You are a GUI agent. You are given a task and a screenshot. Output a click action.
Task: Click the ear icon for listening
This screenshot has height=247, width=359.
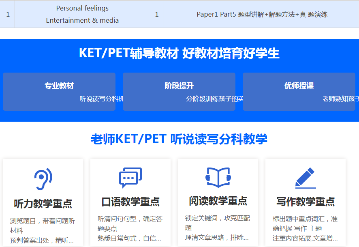[43, 179]
